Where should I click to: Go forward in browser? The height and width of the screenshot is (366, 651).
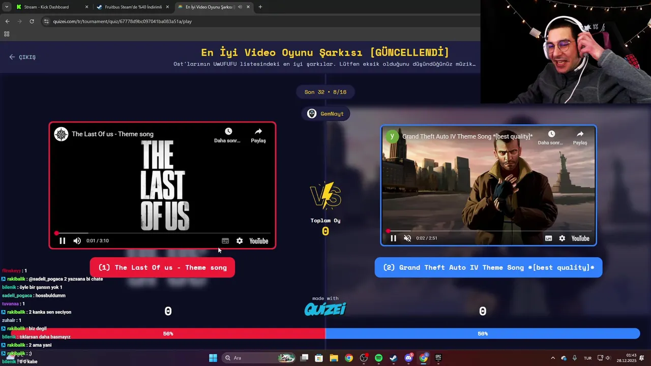coord(19,21)
